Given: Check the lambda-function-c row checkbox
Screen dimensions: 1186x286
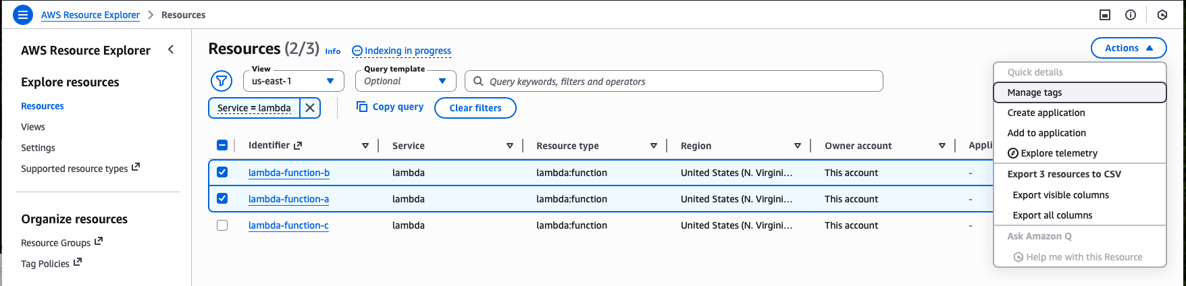Looking at the screenshot, I should (222, 225).
